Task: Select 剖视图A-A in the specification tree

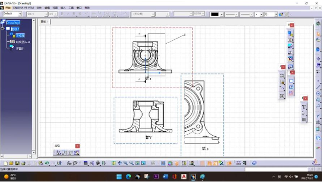Action: tap(23, 42)
